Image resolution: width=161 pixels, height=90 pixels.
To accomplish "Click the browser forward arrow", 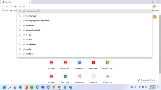I will click(x=7, y=6).
